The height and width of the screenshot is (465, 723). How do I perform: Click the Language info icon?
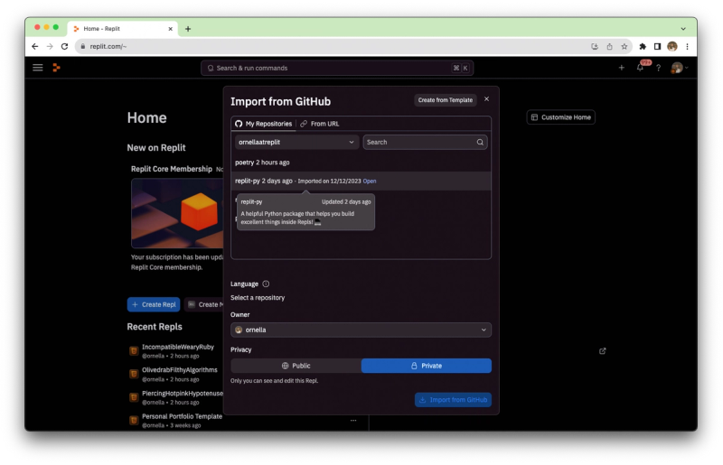[x=266, y=284]
